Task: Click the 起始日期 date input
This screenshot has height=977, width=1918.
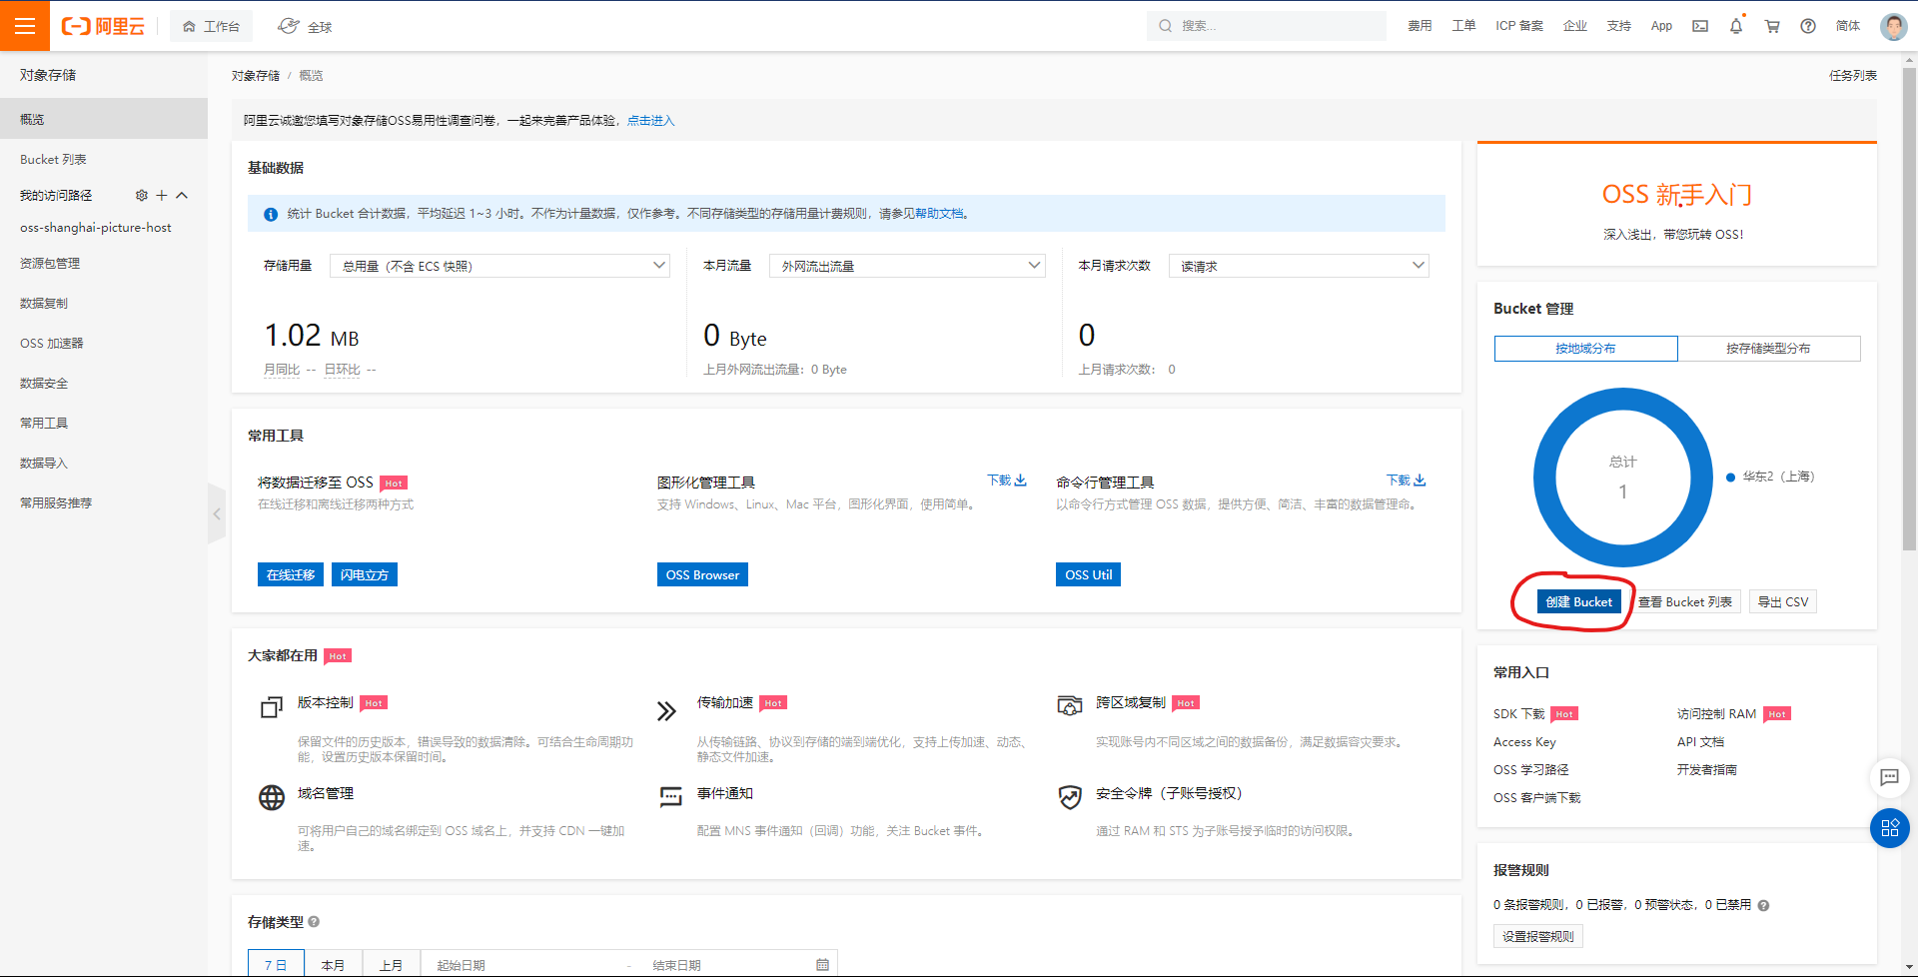Action: tap(524, 965)
